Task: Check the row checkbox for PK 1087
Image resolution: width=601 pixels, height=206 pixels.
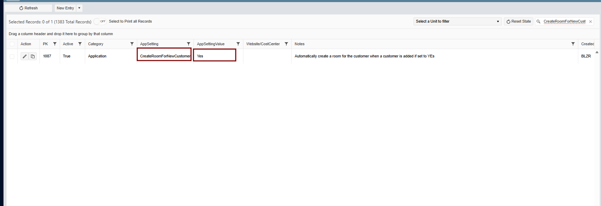Action: [x=12, y=56]
